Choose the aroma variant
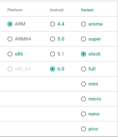 pyautogui.click(x=84, y=24)
